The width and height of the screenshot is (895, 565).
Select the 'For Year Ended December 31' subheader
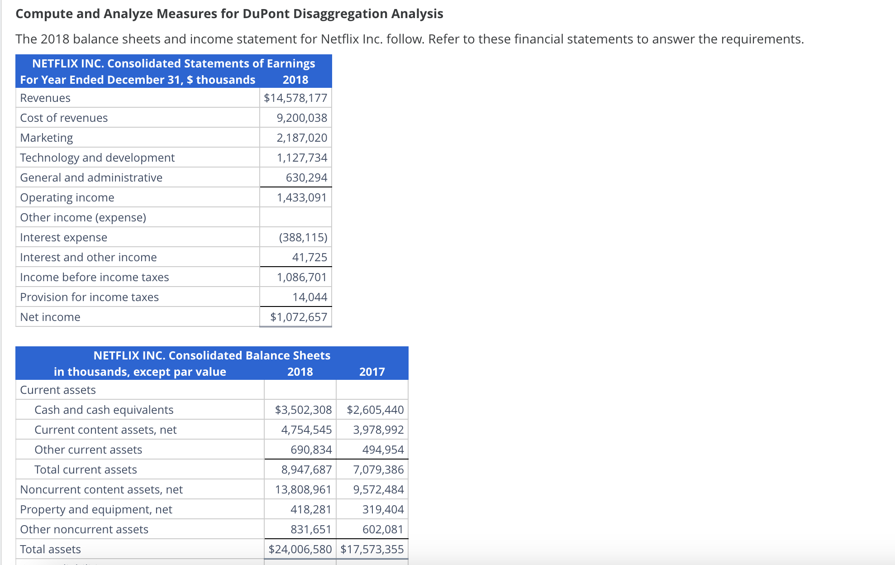tap(138, 80)
